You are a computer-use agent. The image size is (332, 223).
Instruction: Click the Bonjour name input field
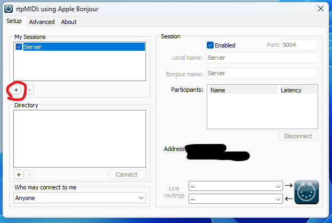(x=262, y=73)
